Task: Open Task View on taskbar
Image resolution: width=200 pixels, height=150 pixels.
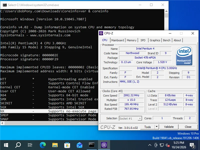Action: 30,145
